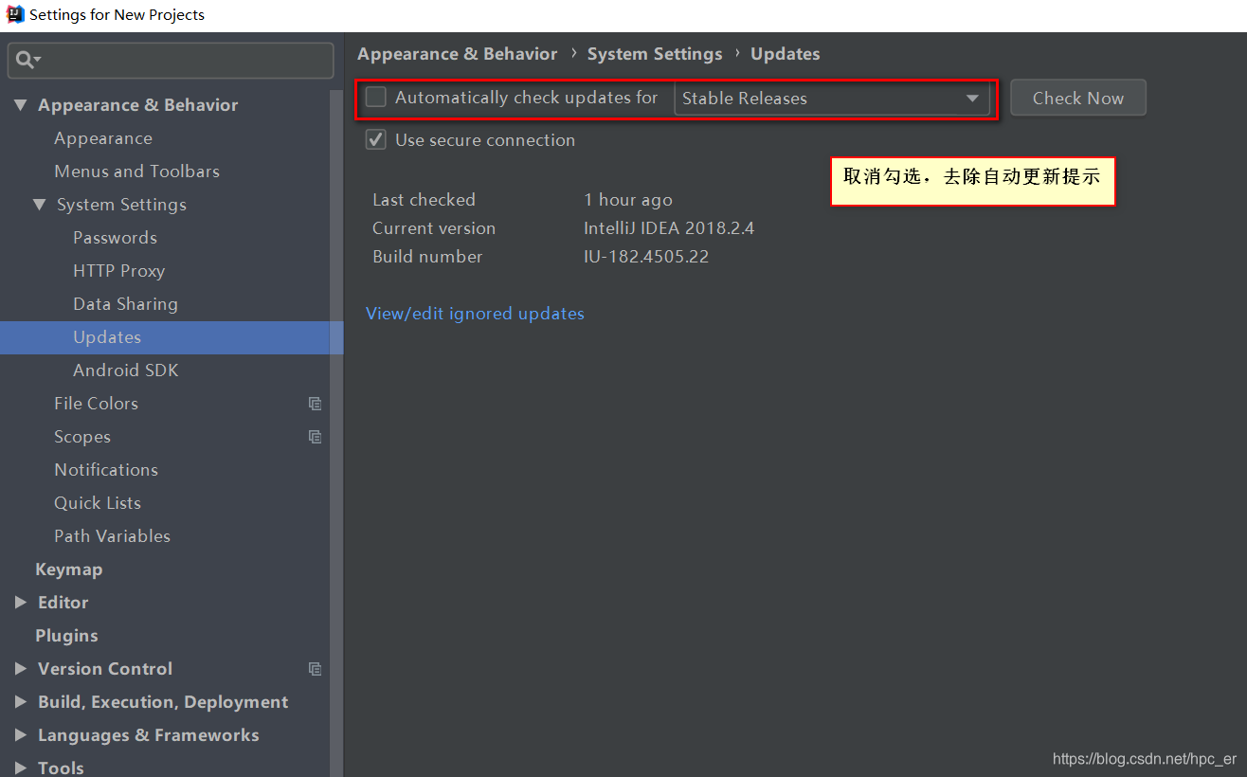Click the Check Now button
Viewport: 1247px width, 777px height.
1078,98
